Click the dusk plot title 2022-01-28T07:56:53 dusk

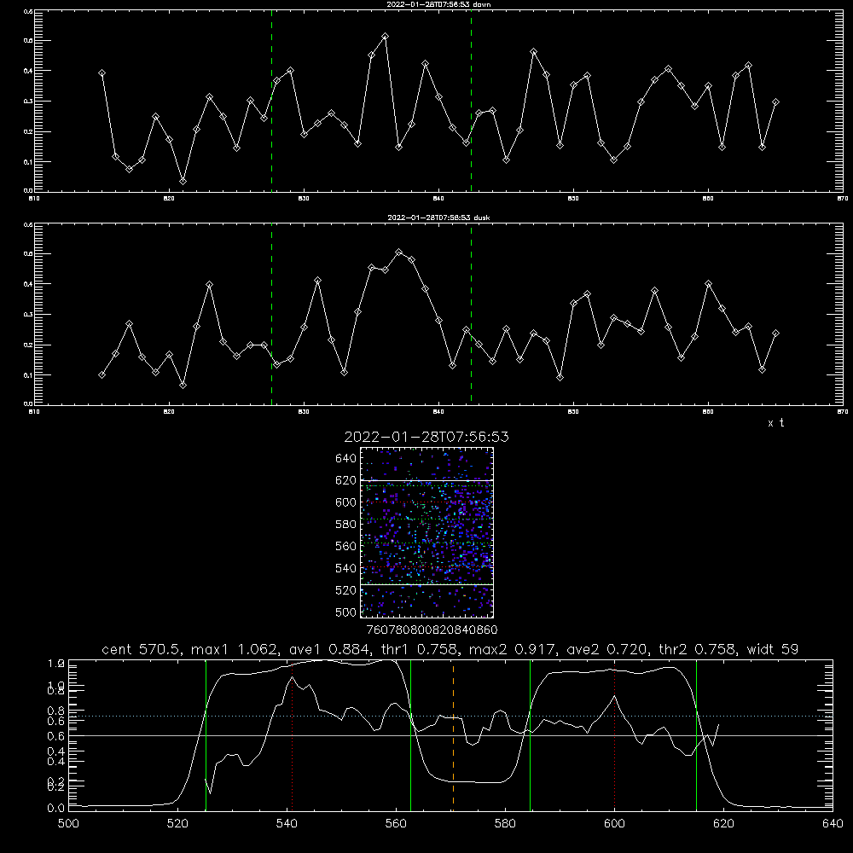[x=438, y=218]
